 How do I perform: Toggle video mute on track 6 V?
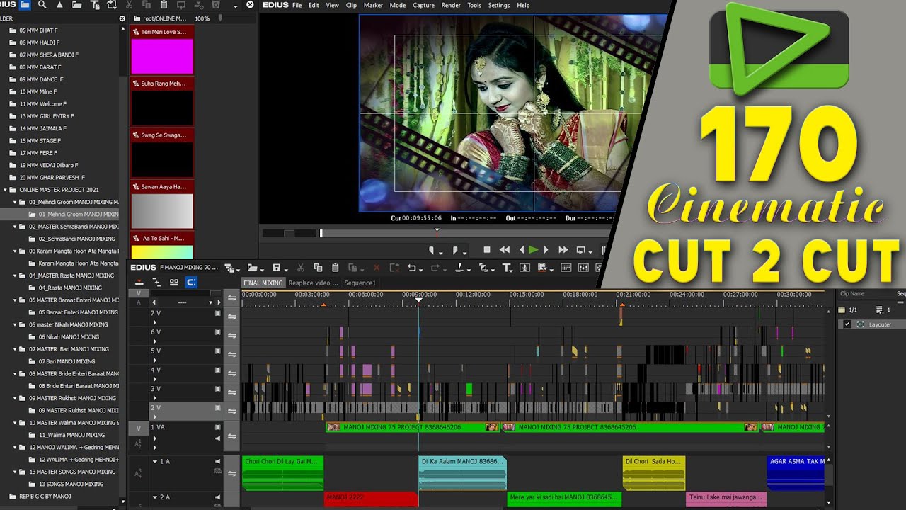(218, 331)
